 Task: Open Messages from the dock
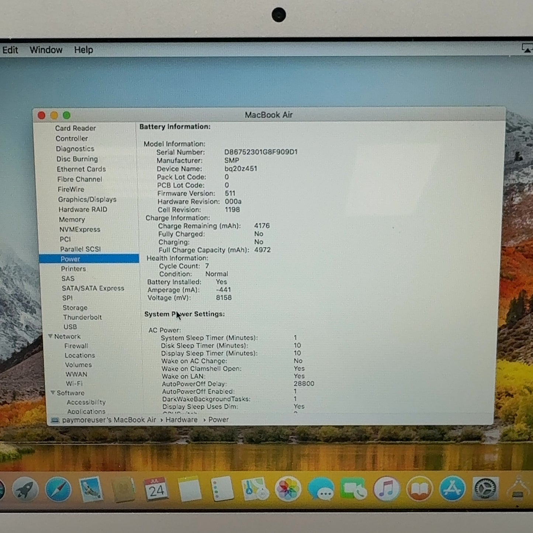click(x=321, y=489)
